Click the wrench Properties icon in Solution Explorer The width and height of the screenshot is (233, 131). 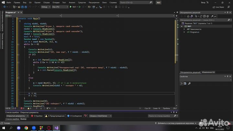tap(212, 16)
